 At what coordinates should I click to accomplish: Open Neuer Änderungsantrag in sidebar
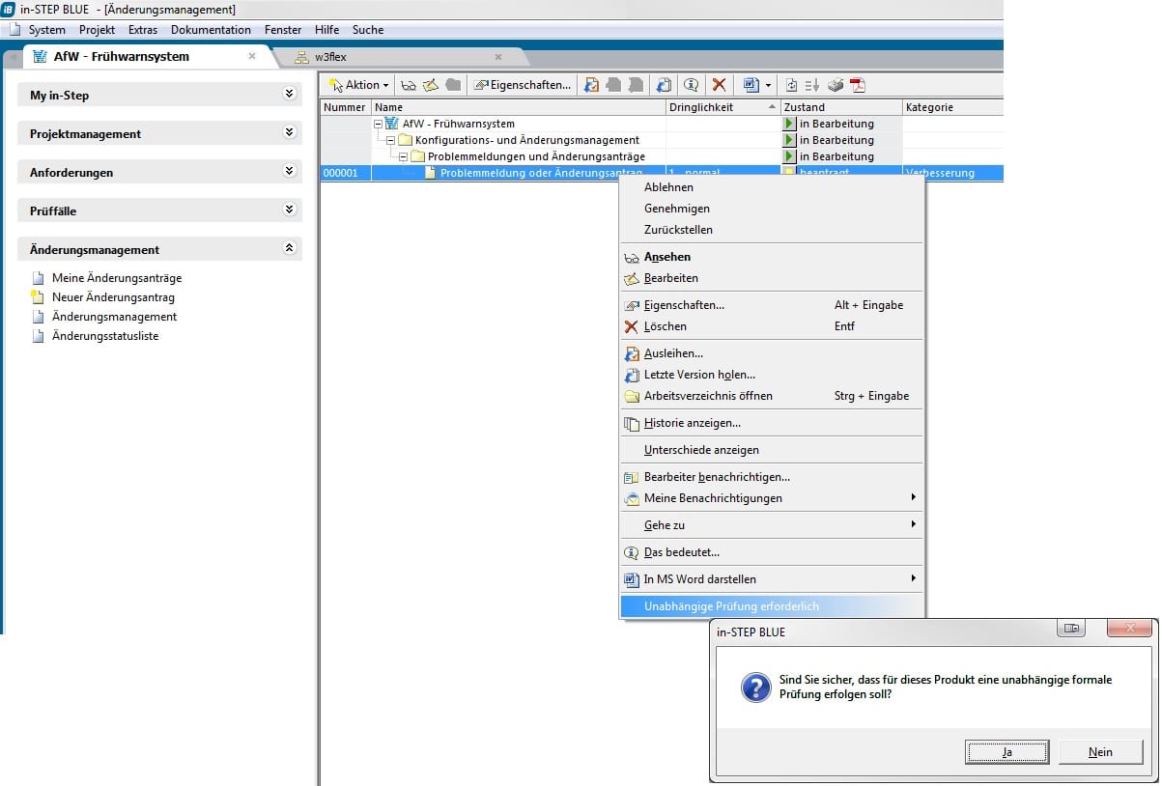pyautogui.click(x=113, y=297)
